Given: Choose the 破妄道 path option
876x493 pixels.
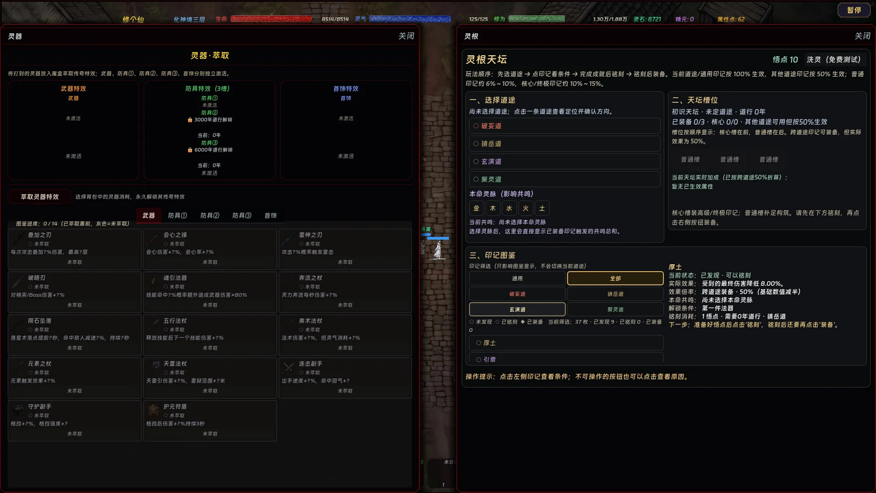Looking at the screenshot, I should (x=564, y=126).
